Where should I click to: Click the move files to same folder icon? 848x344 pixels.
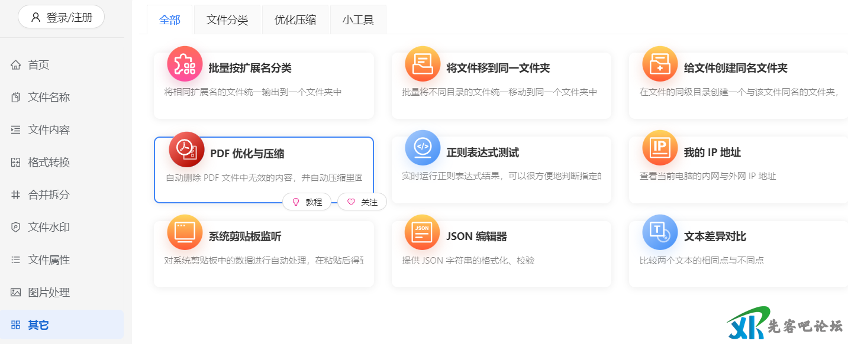pos(423,64)
